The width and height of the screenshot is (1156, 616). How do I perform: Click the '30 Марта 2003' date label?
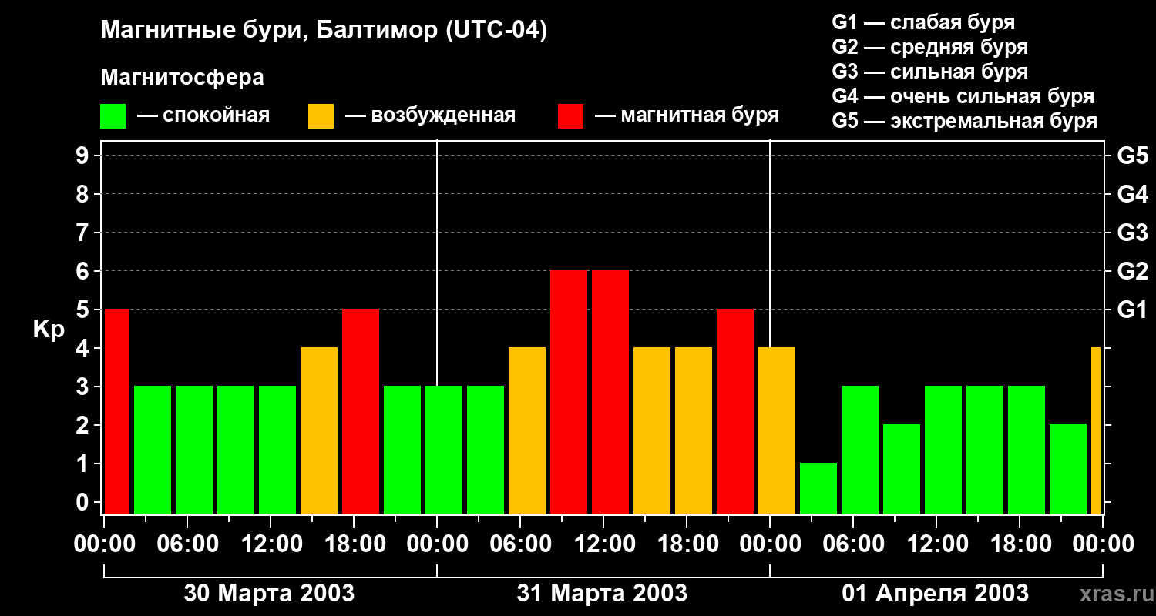click(269, 593)
